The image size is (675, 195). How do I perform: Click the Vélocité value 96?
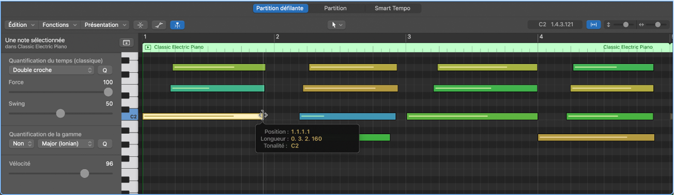click(110, 164)
